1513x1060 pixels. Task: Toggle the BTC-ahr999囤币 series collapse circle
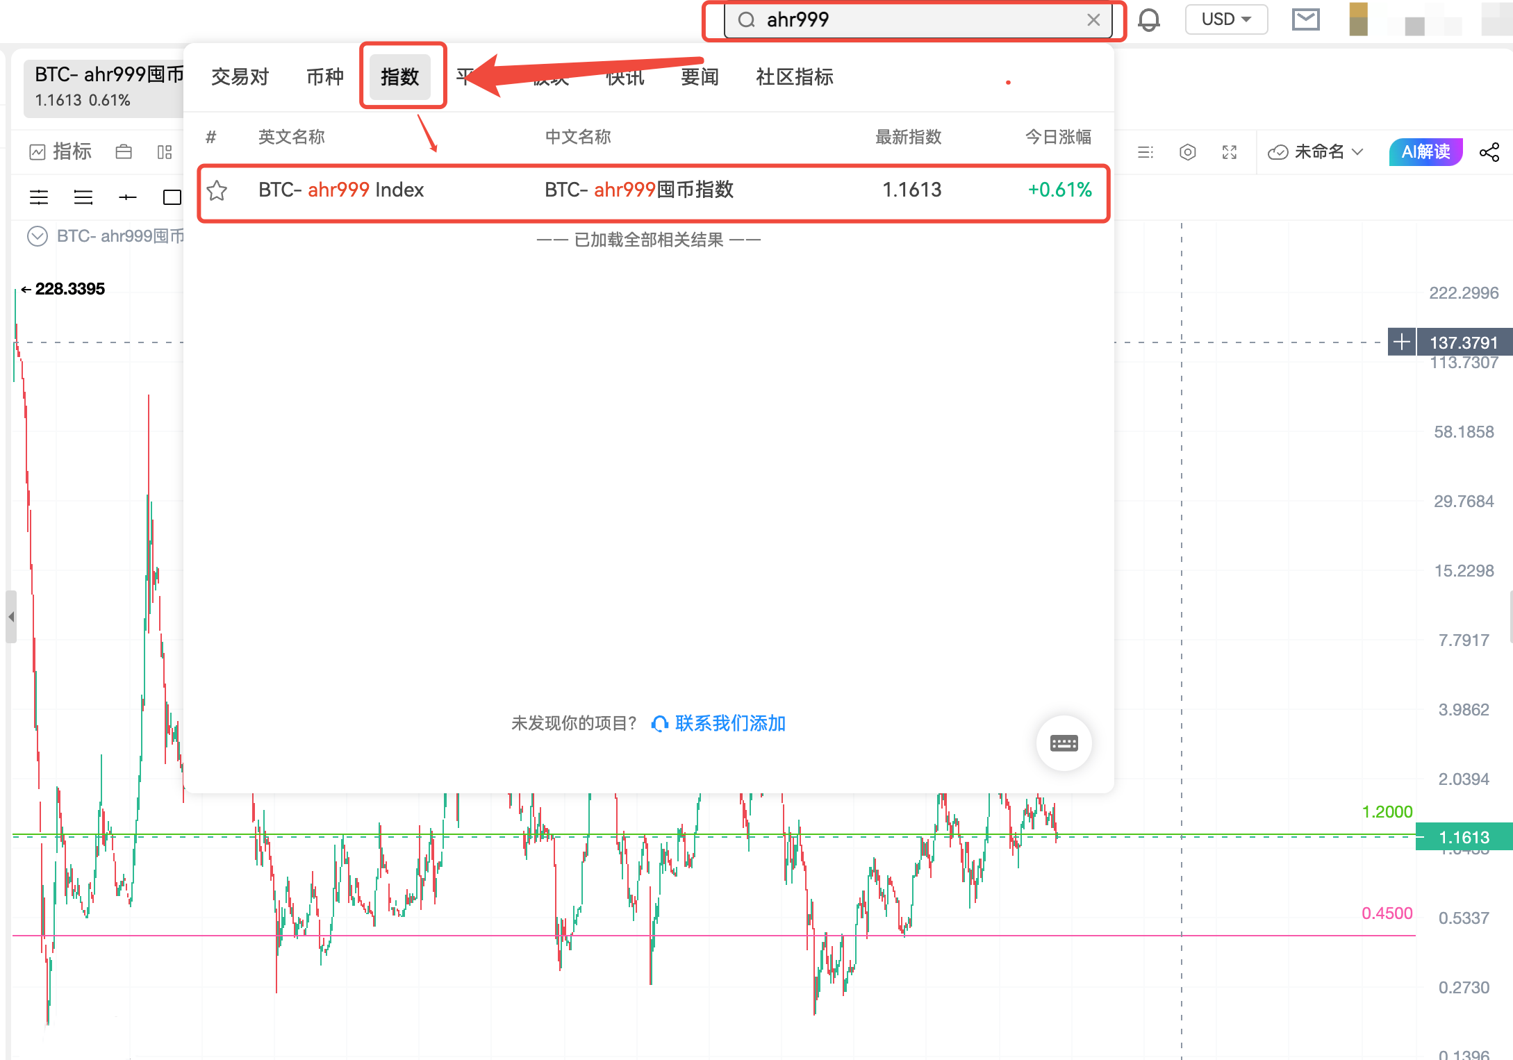(37, 236)
